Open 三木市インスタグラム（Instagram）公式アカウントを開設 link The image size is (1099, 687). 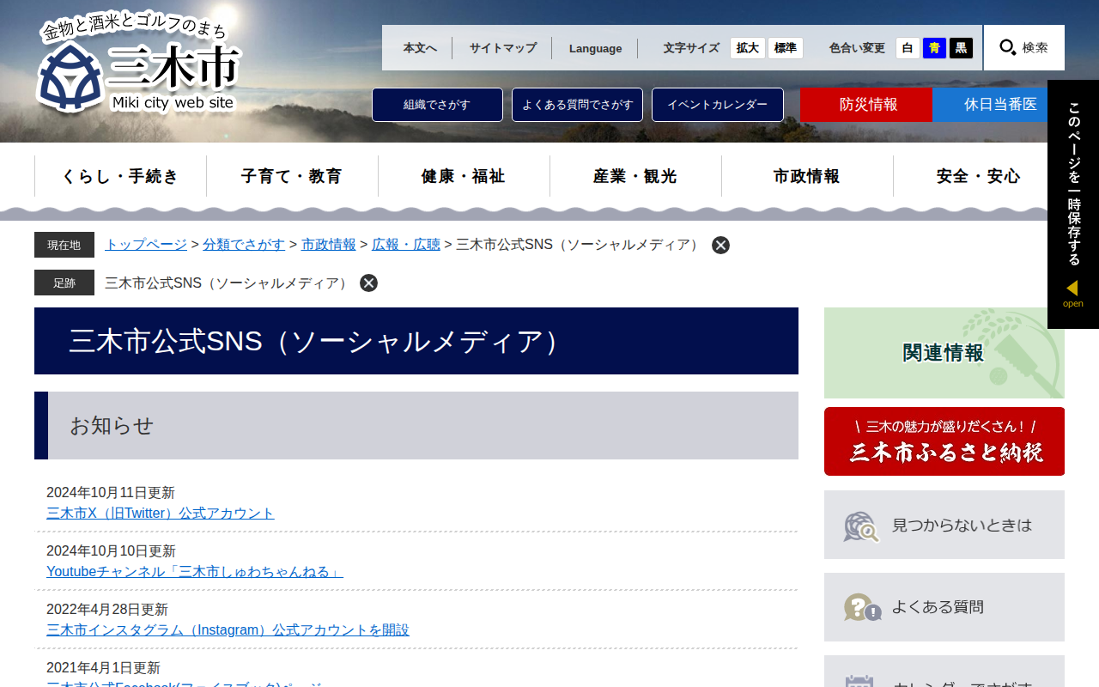point(228,630)
